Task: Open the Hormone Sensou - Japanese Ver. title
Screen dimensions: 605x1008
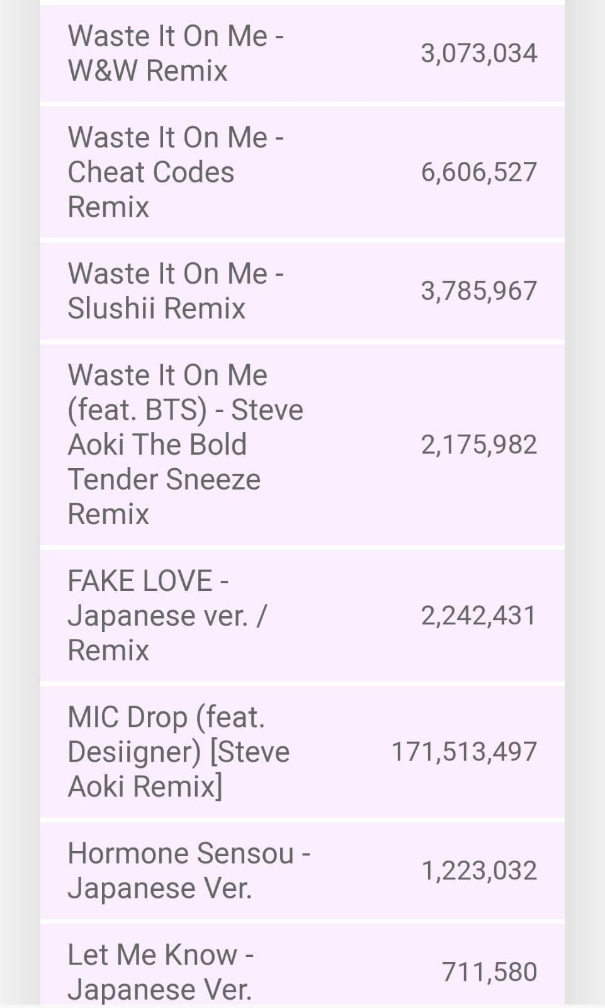Action: 189,870
